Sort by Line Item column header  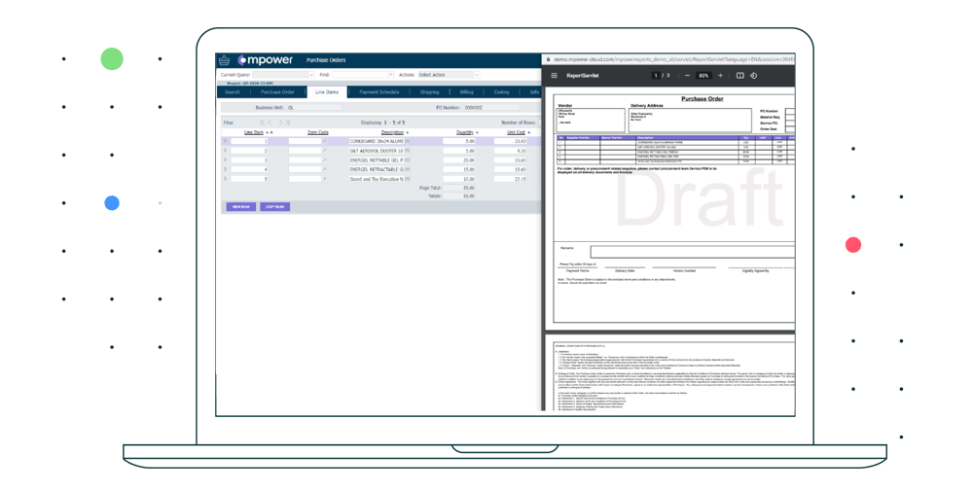point(254,132)
